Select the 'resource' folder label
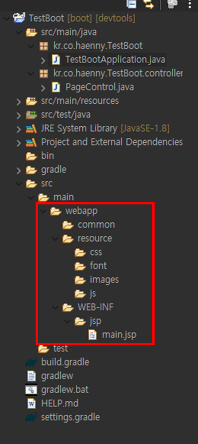Image resolution: width=198 pixels, height=444 pixels. (x=95, y=239)
